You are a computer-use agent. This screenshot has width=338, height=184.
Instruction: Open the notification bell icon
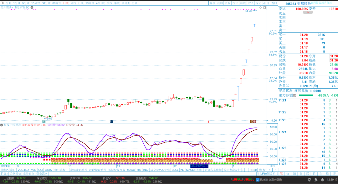pos(322,180)
